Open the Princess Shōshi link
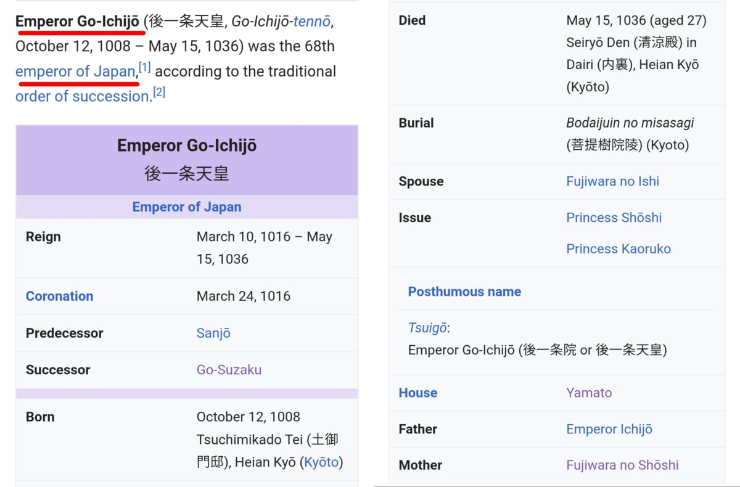 [x=614, y=218]
